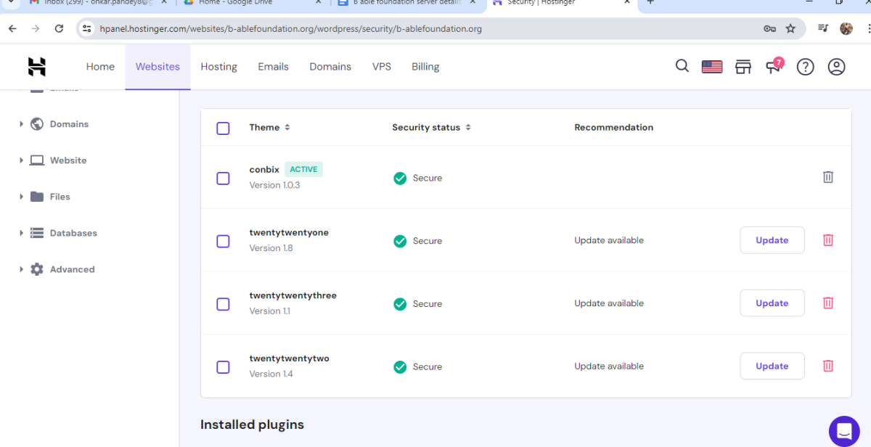871x447 pixels.
Task: Expand the Advanced sidebar section
Action: (72, 269)
